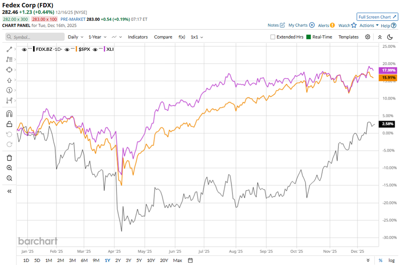399x265 pixels.
Task: Delete drawings with the trash icon
Action: coord(9,158)
